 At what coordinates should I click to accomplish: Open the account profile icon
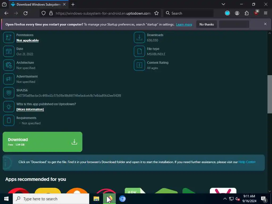pyautogui.click(x=237, y=13)
